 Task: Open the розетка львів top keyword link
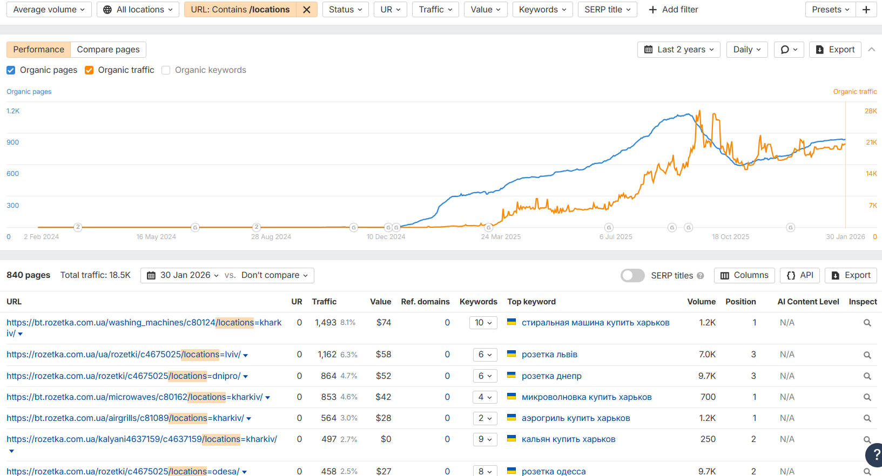click(x=549, y=355)
